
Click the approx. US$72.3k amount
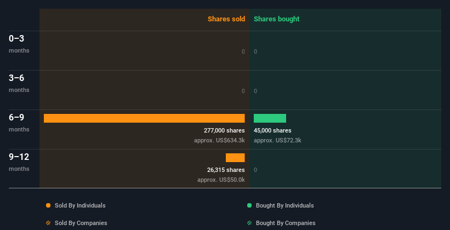(277, 140)
